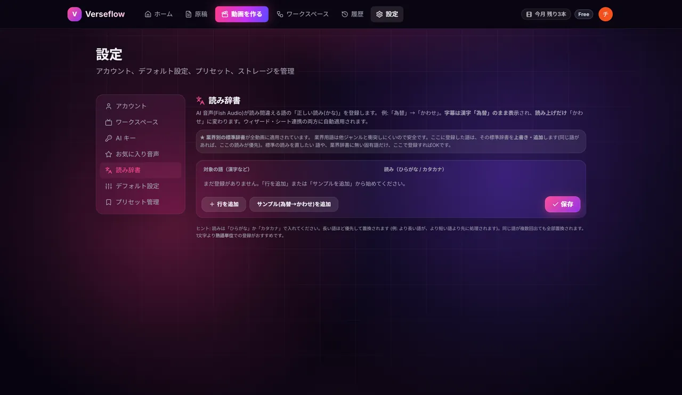Open the ホーム home tab

pos(159,14)
